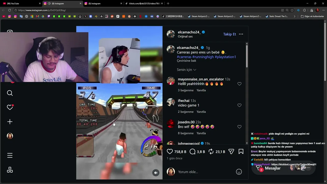Screen dimensions: 327x184
Task: Open a new browser tab
Action: pos(168,3)
